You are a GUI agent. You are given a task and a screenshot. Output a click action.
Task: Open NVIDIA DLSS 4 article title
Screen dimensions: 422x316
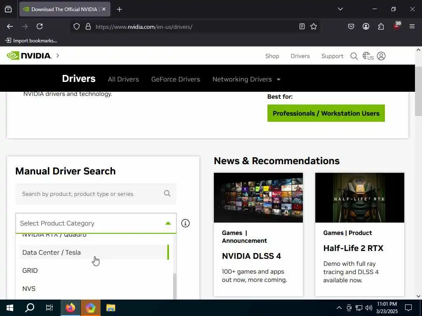click(251, 256)
